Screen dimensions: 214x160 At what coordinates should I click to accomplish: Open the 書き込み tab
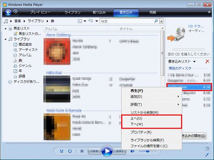(126, 13)
